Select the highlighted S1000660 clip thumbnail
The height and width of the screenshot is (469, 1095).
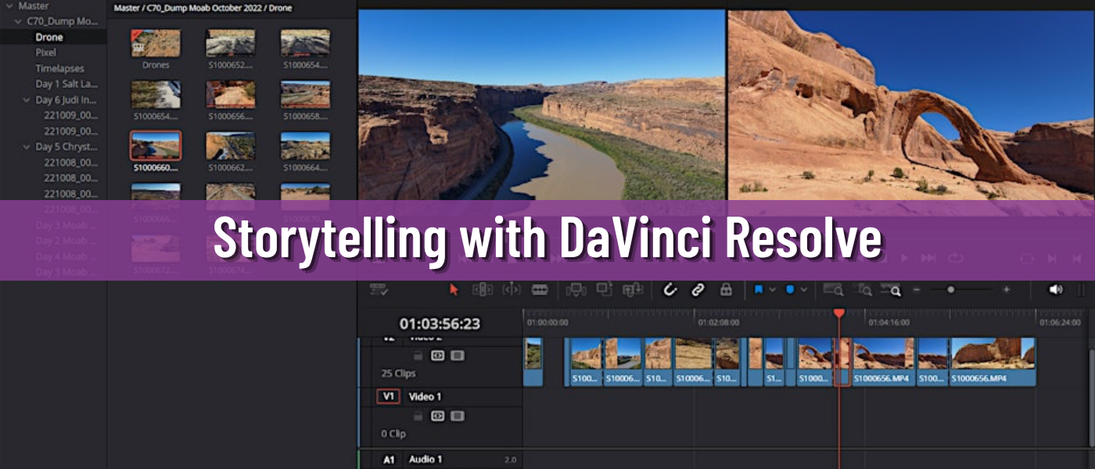[156, 145]
